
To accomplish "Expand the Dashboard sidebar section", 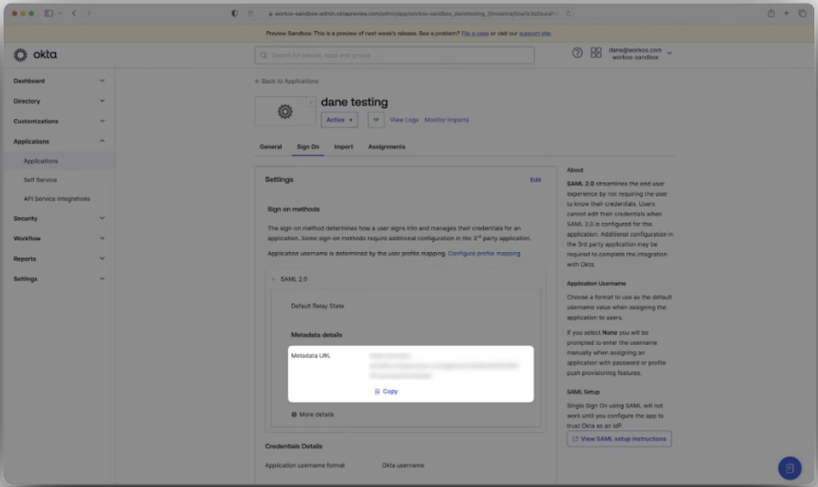I will [58, 81].
